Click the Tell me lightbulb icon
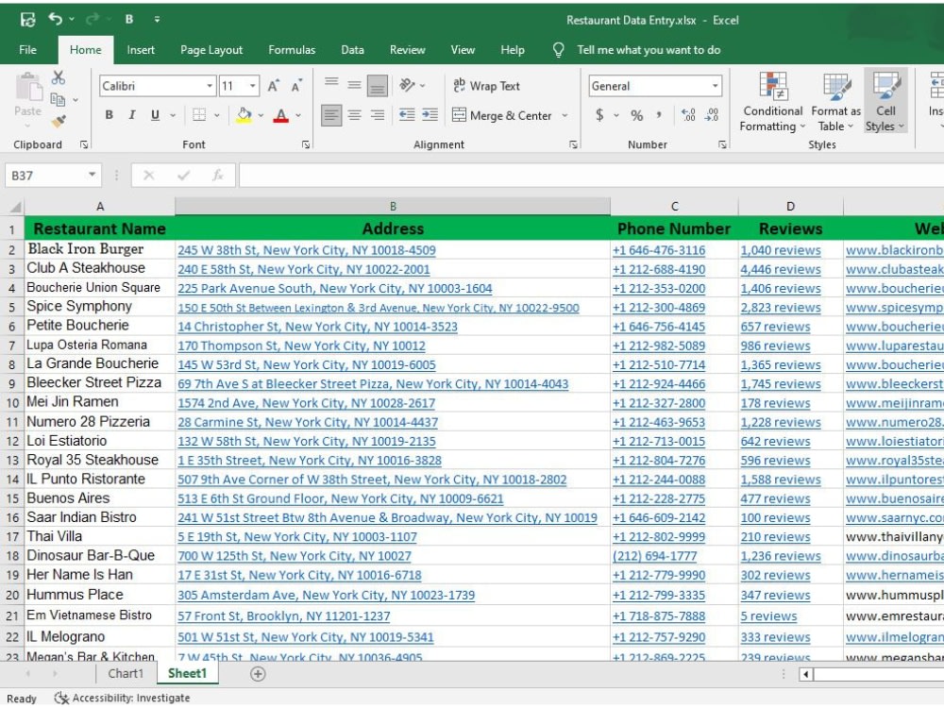 [x=558, y=50]
